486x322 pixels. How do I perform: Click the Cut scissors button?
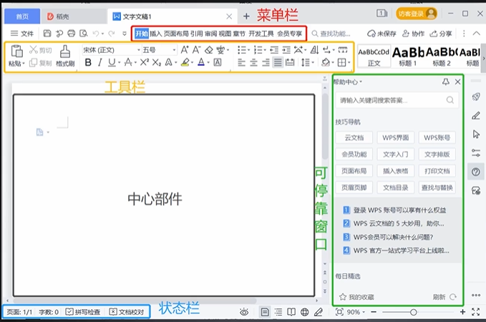pyautogui.click(x=40, y=50)
